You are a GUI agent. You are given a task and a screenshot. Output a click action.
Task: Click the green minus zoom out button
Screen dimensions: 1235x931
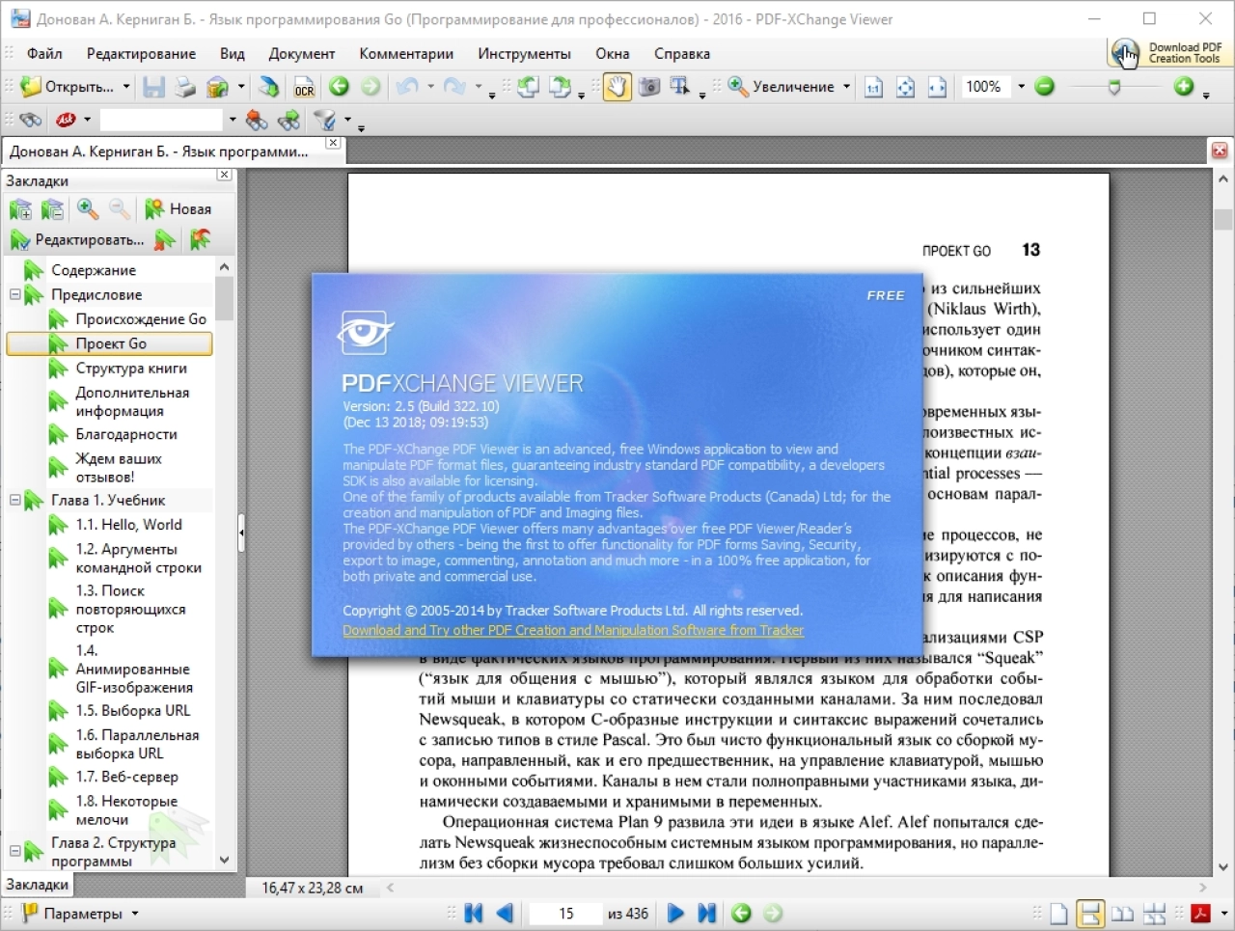pos(1045,87)
